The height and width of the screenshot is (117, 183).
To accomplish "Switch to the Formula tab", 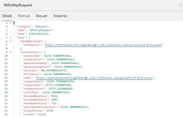I will pos(24,16).
